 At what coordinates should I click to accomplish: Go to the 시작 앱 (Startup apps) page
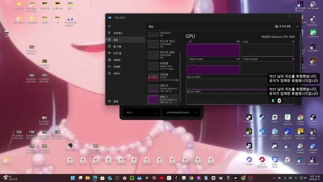click(117, 53)
